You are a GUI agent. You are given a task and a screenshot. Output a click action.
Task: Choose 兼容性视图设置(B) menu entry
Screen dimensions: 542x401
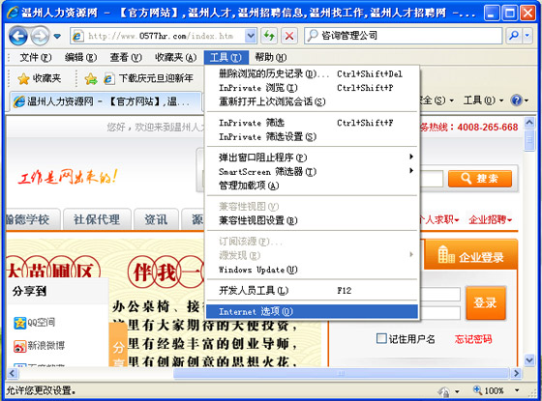[x=312, y=220]
